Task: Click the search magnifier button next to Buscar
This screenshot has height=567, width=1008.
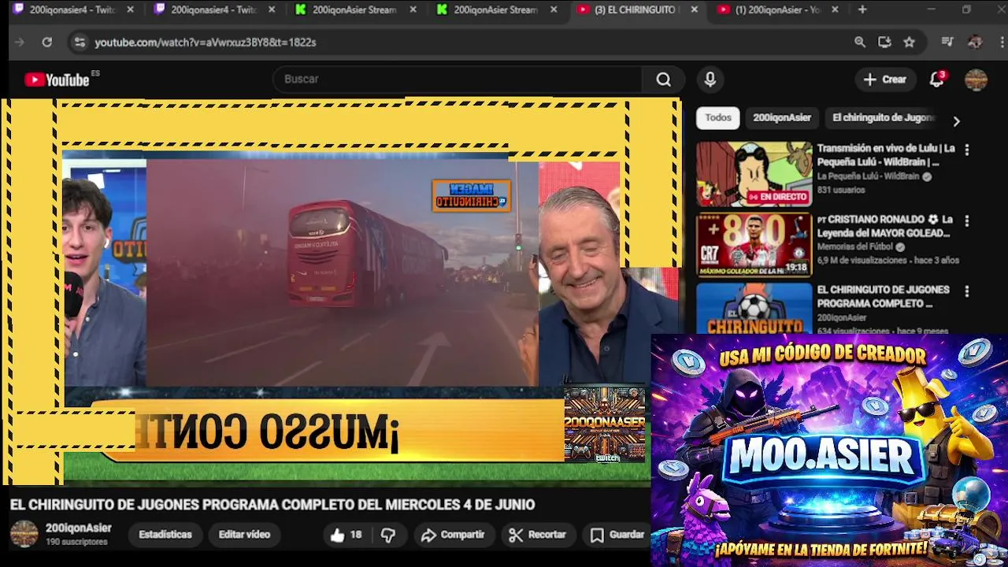Action: (664, 80)
